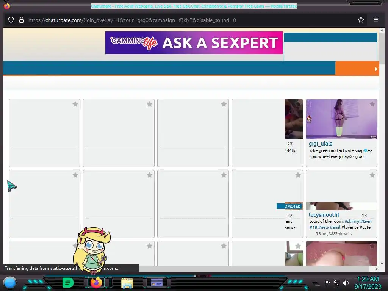Image resolution: width=388 pixels, height=291 pixels.
Task: Open the Firefox hamburger application menu
Action: tap(375, 20)
